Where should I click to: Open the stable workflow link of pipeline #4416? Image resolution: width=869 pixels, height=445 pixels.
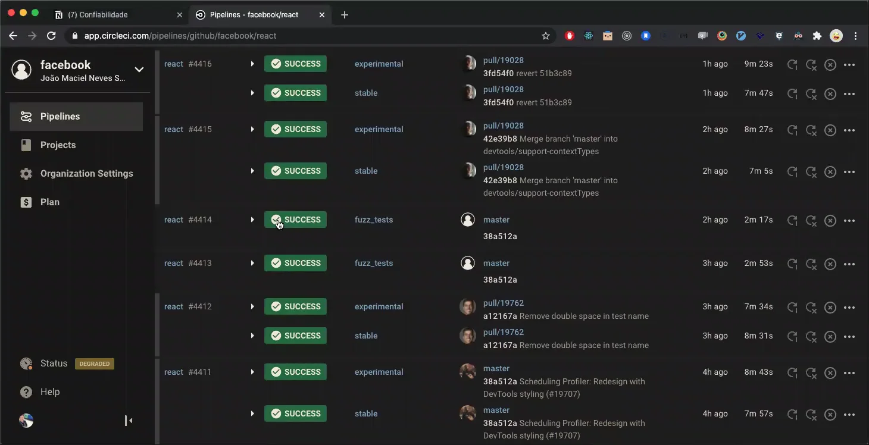(x=366, y=93)
